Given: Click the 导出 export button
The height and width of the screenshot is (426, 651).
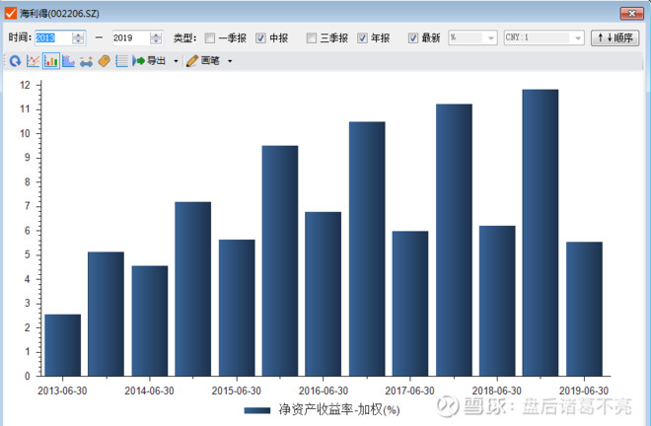Looking at the screenshot, I should pyautogui.click(x=149, y=61).
